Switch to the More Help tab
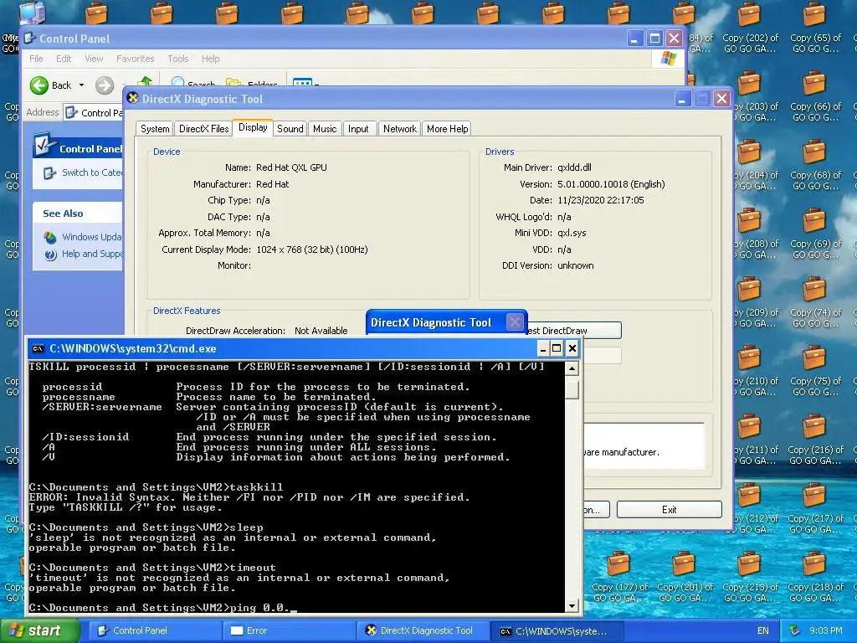 [x=447, y=128]
